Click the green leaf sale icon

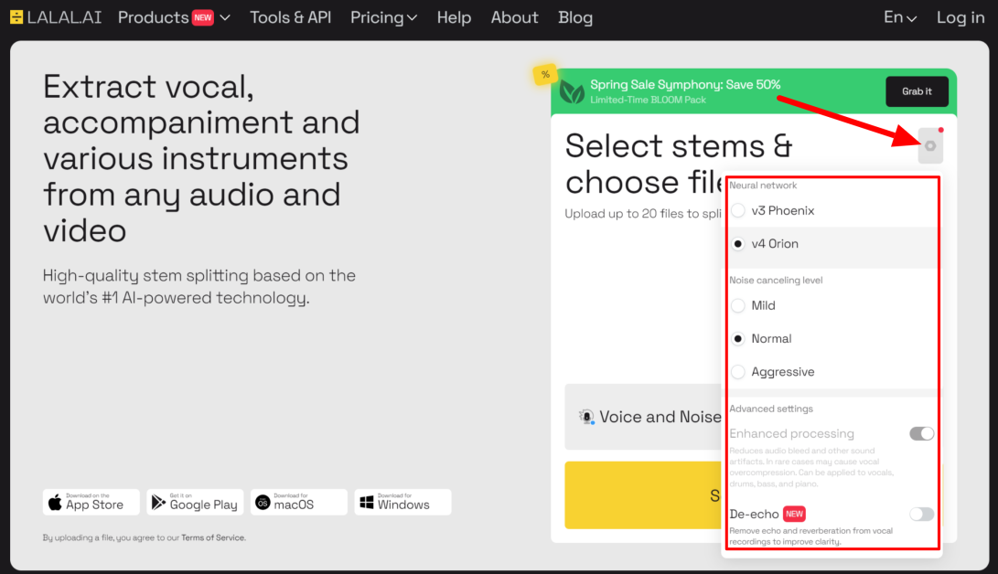pyautogui.click(x=572, y=93)
